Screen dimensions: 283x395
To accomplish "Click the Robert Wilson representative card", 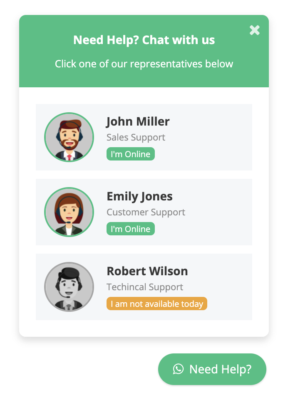I will [144, 287].
